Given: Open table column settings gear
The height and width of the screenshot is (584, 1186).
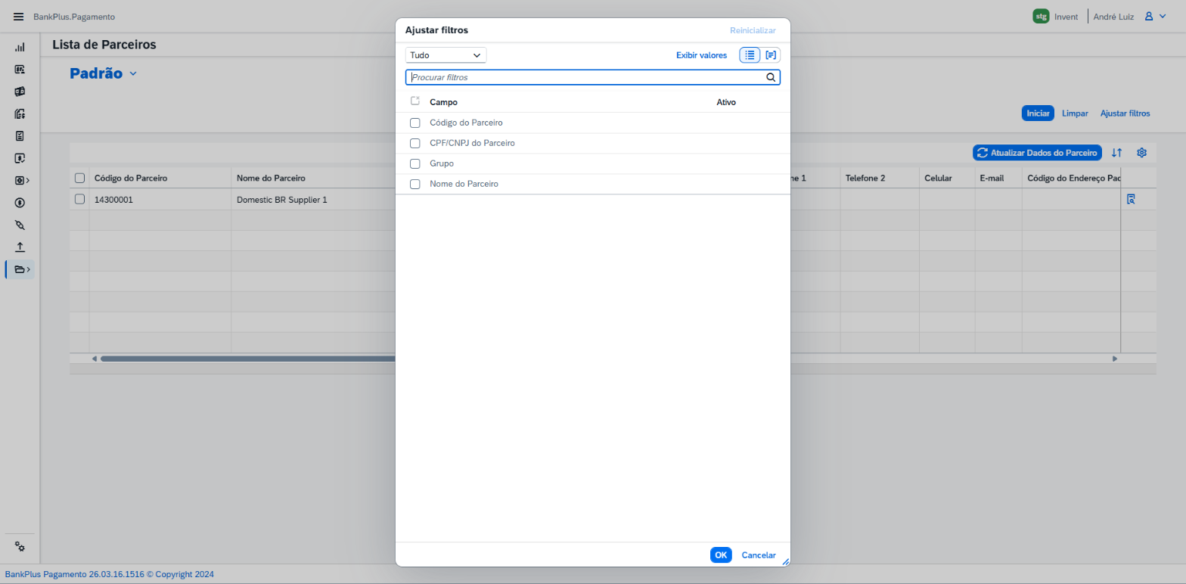Looking at the screenshot, I should click(1142, 153).
